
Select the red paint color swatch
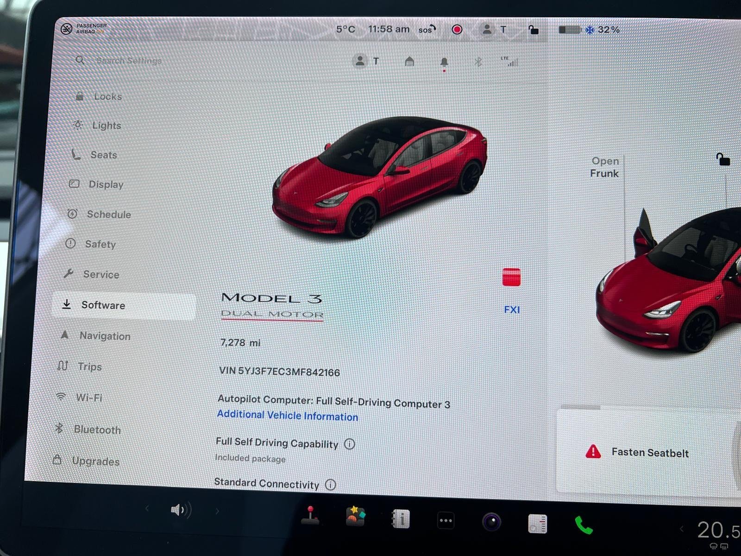pos(511,277)
